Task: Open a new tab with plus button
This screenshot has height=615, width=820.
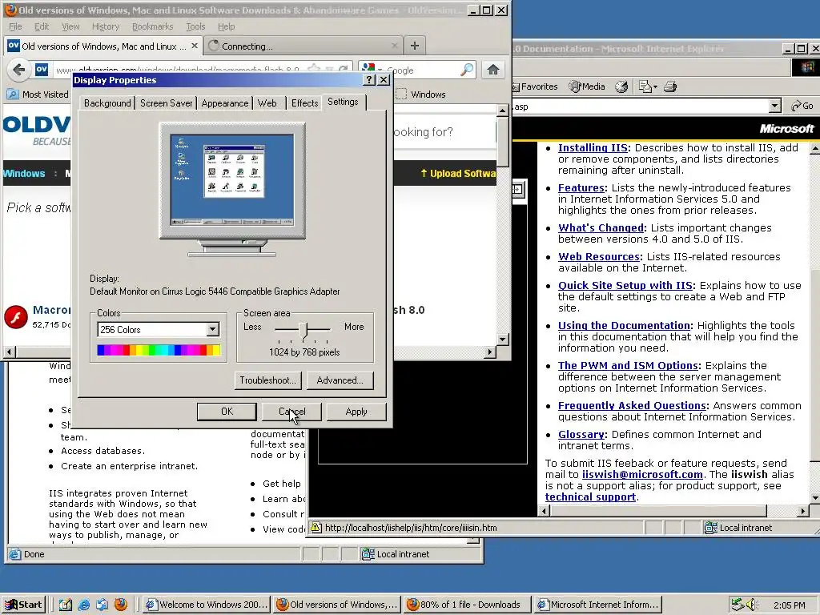Action: pyautogui.click(x=415, y=46)
